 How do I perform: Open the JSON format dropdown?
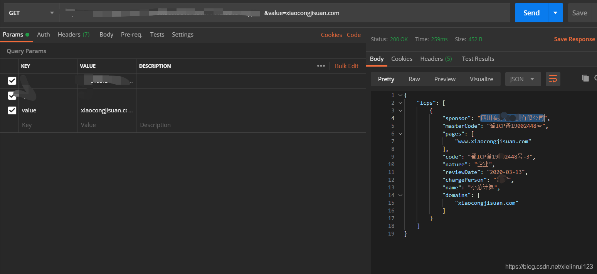[x=523, y=79]
